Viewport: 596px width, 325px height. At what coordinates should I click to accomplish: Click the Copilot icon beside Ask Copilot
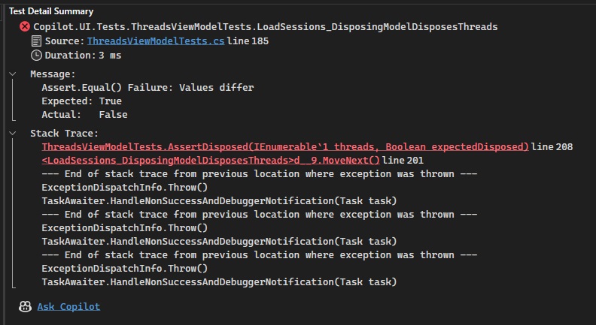point(25,306)
